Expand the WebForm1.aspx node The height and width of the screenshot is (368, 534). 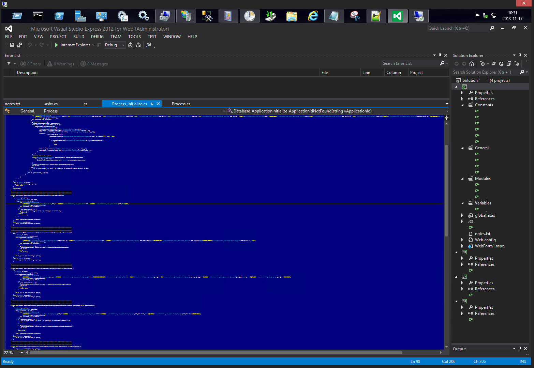point(462,246)
